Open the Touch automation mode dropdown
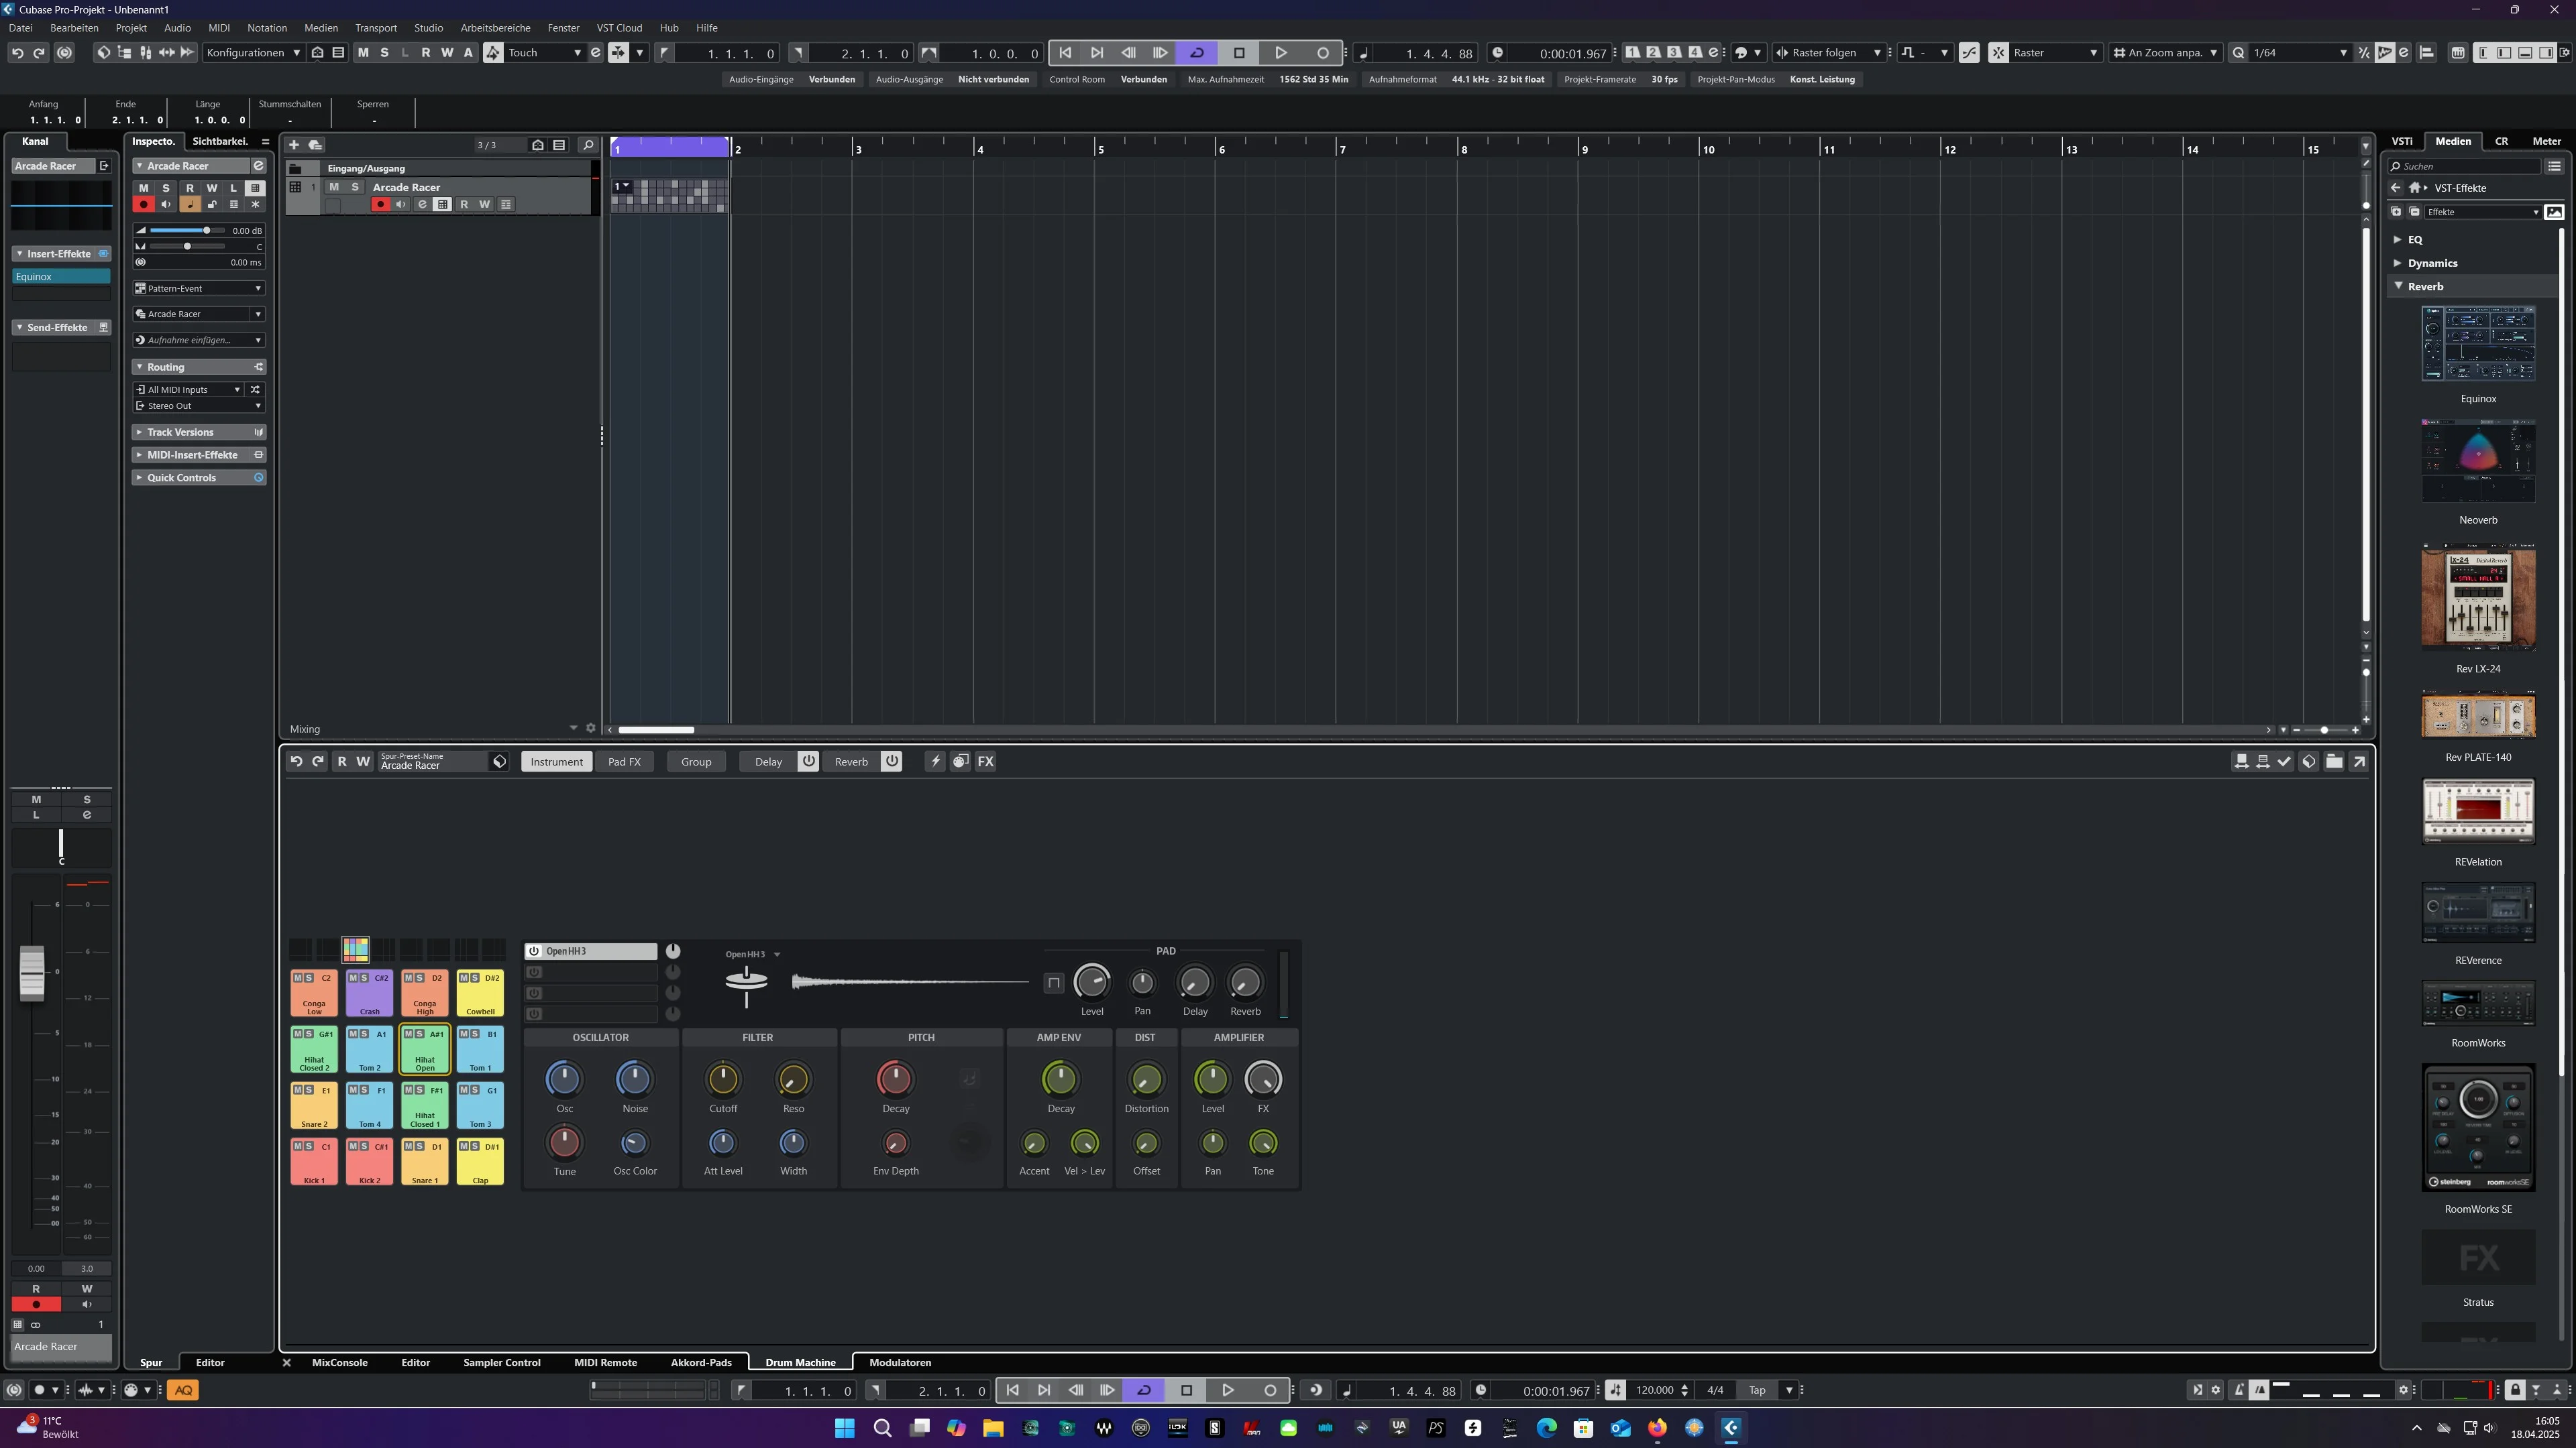The width and height of the screenshot is (2576, 1448). [545, 53]
